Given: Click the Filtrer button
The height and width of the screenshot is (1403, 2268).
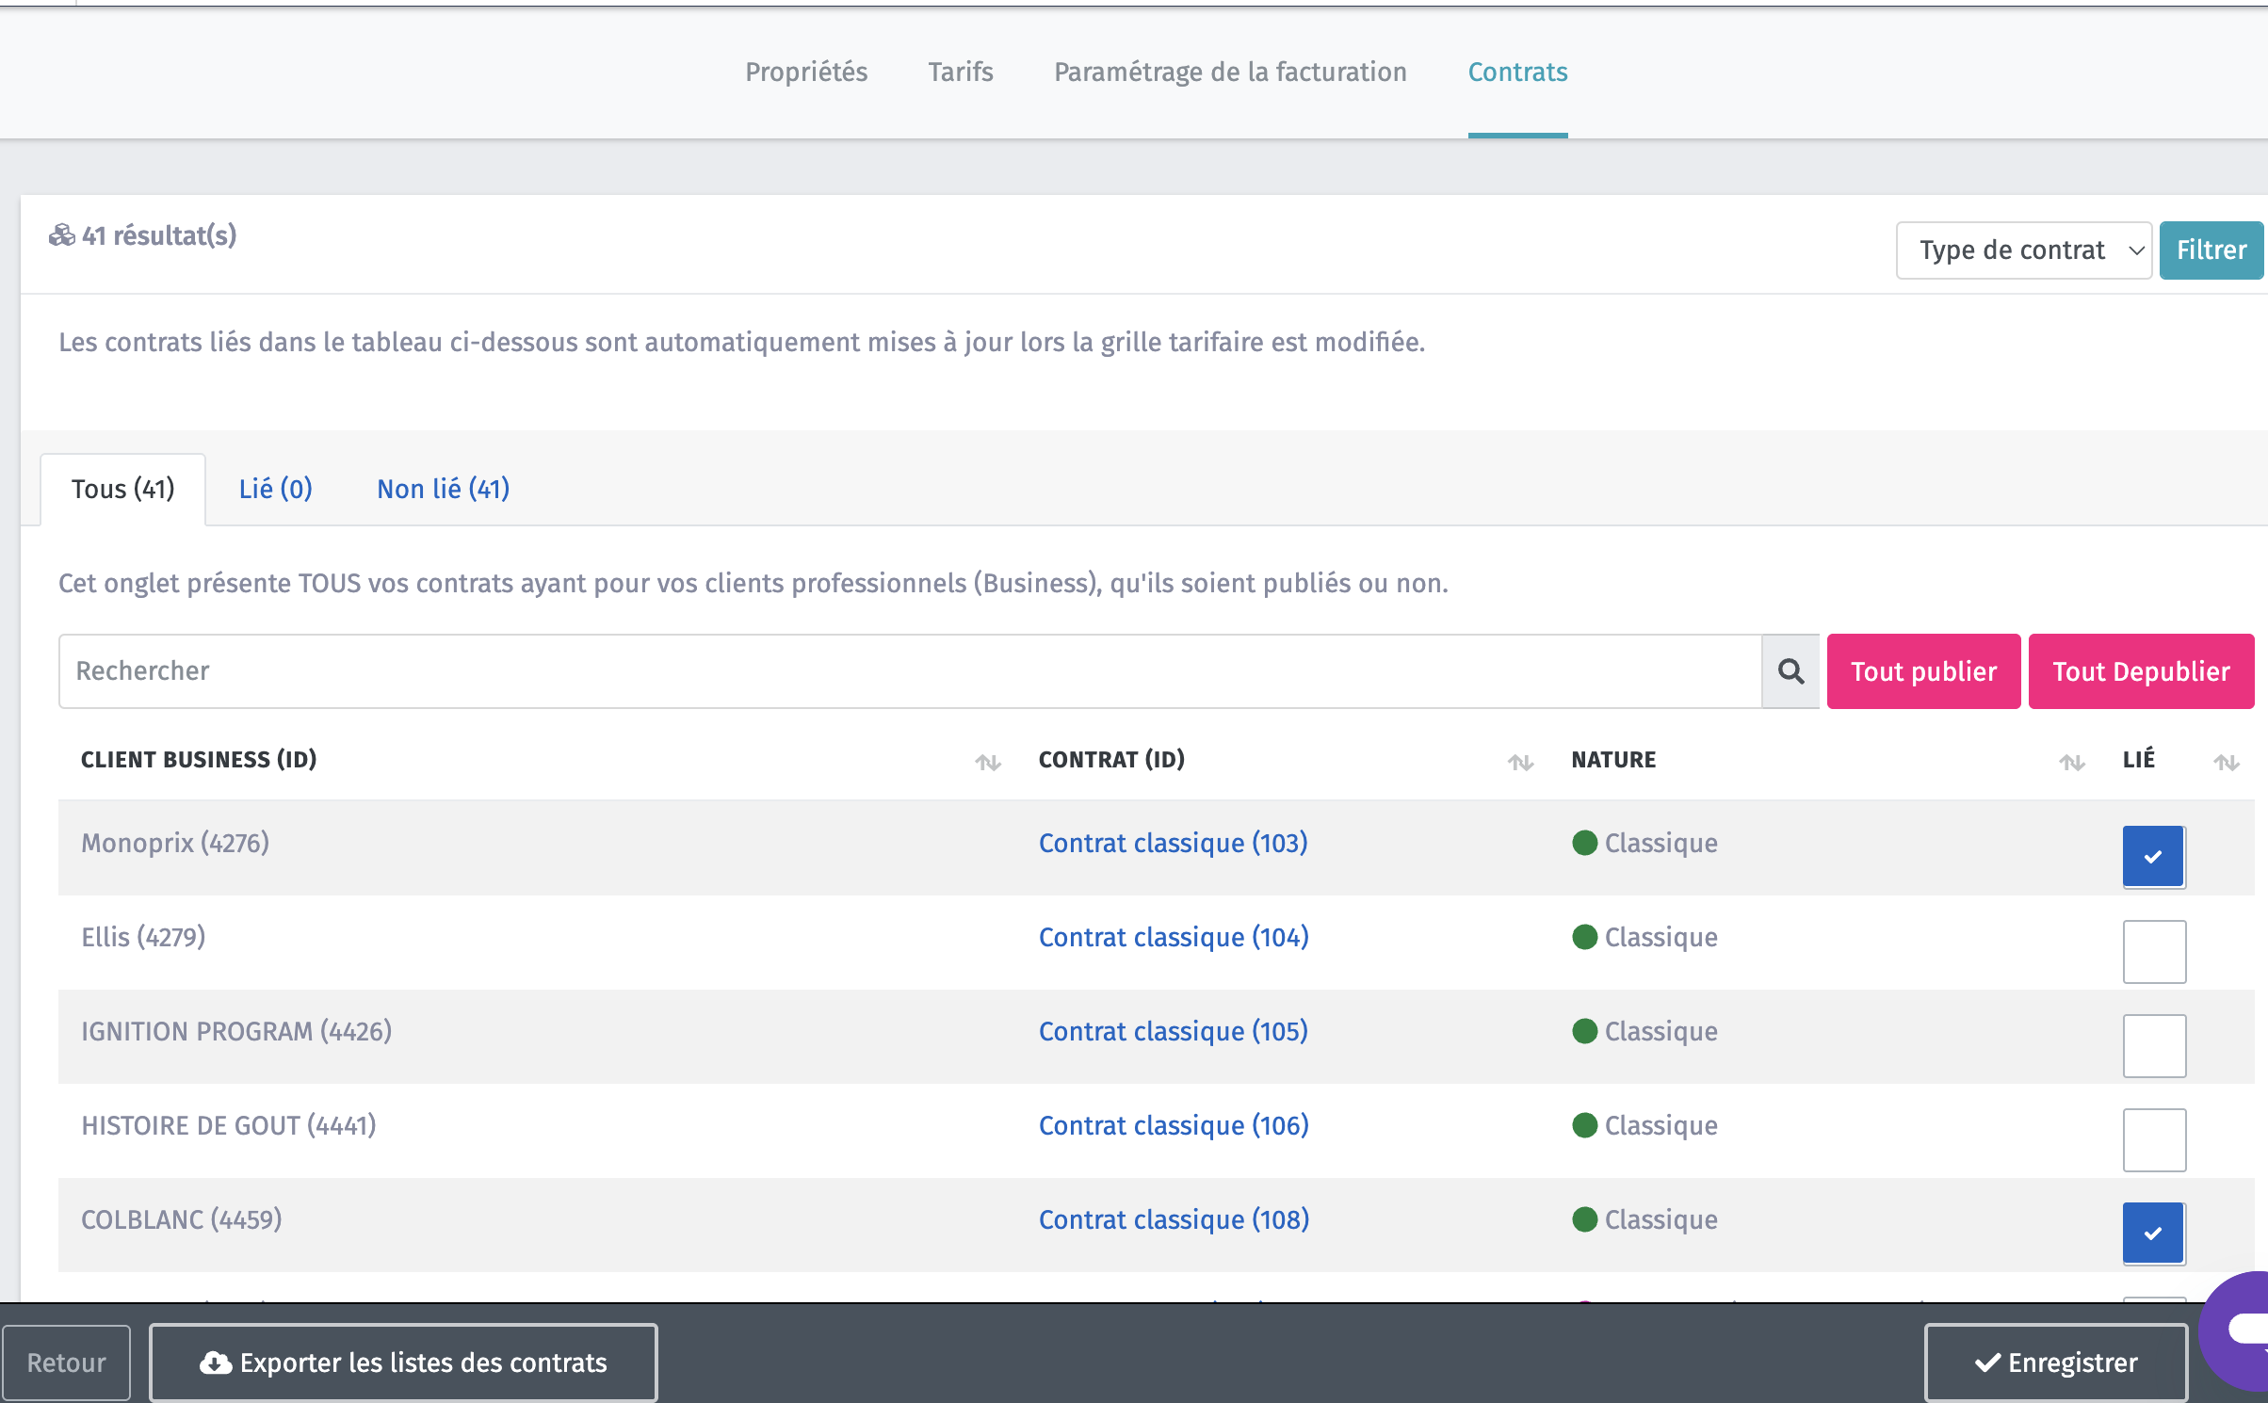Looking at the screenshot, I should [x=2211, y=250].
